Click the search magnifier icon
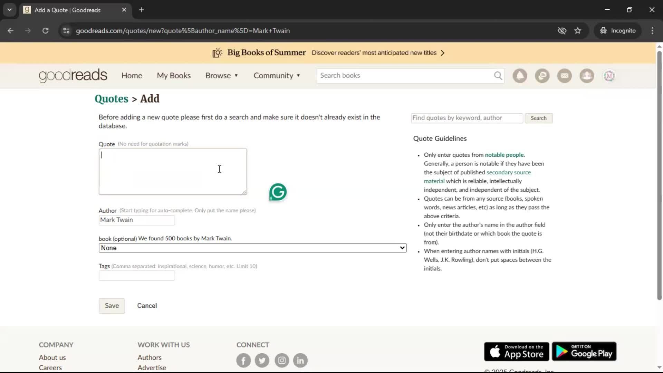The image size is (663, 373). [x=498, y=76]
